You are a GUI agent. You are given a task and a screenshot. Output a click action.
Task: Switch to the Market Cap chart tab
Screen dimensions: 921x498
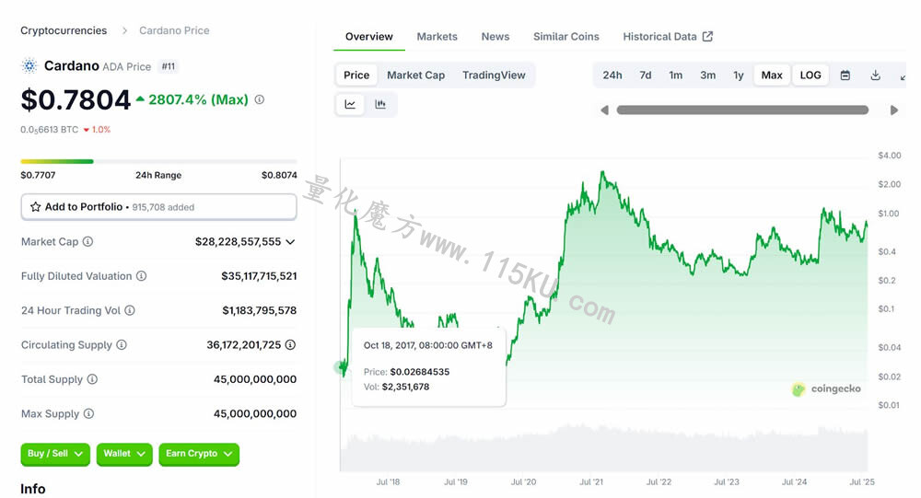(x=416, y=75)
